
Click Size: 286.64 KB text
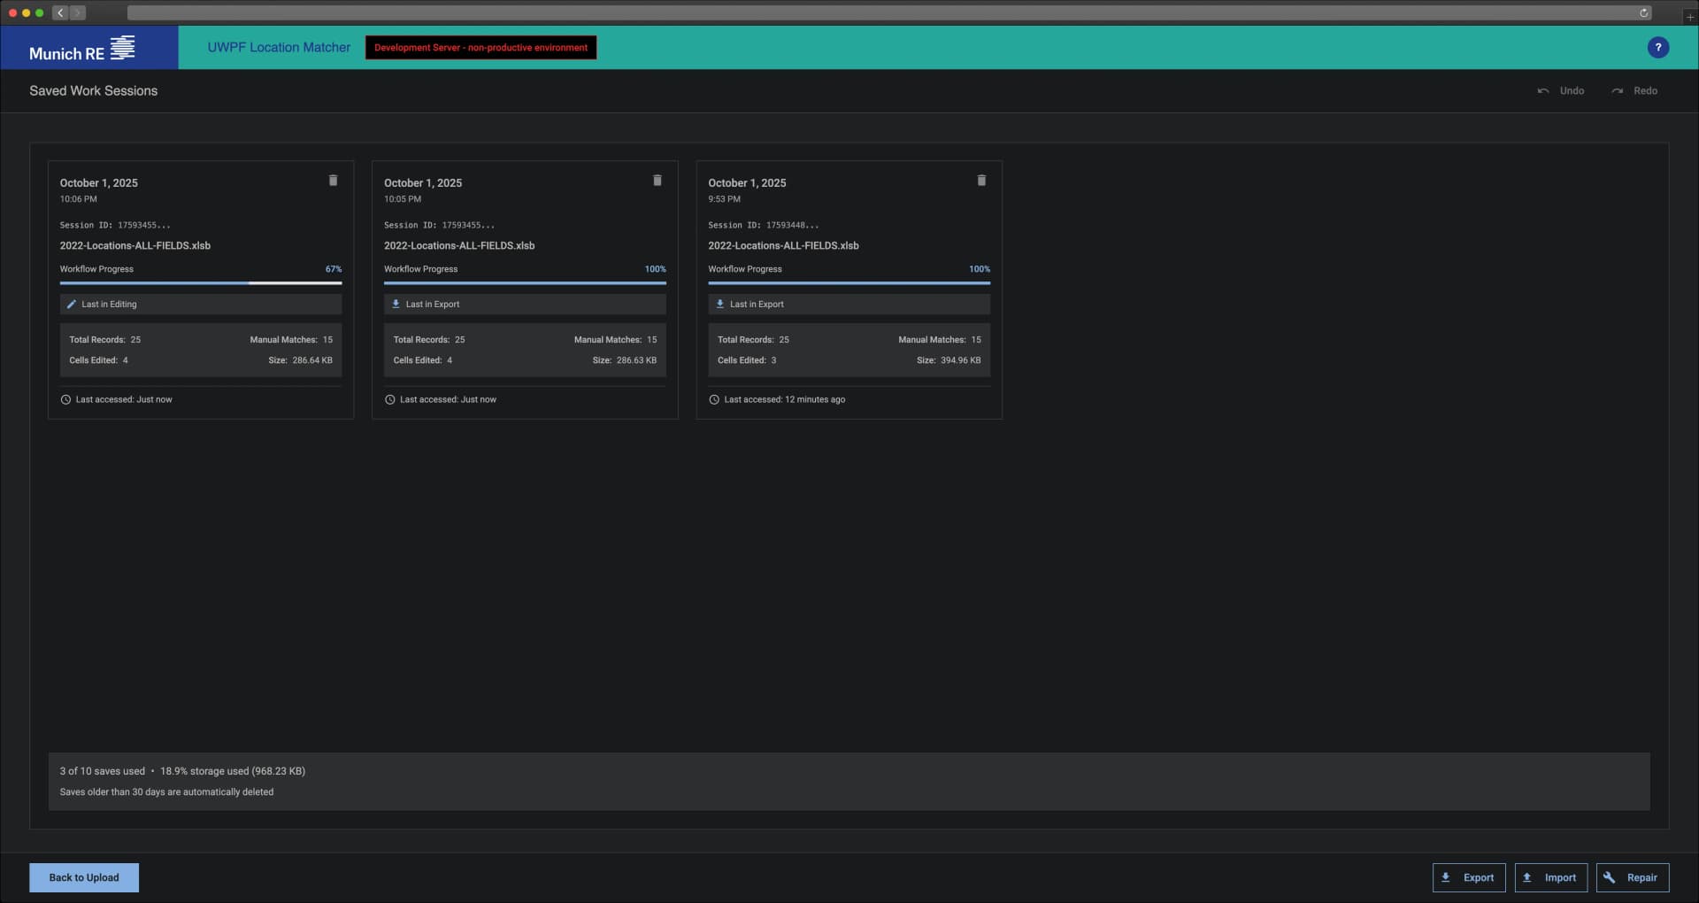tap(300, 360)
